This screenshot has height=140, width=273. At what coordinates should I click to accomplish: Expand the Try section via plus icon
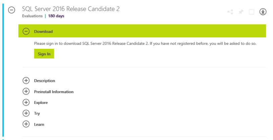click(x=26, y=113)
